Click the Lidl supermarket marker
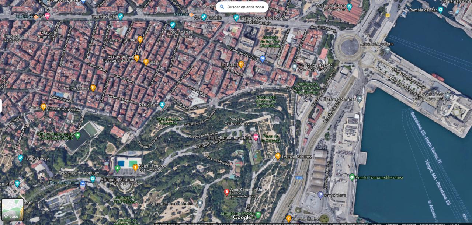Image resolution: width=472 pixels, height=225 pixels. (x=263, y=58)
